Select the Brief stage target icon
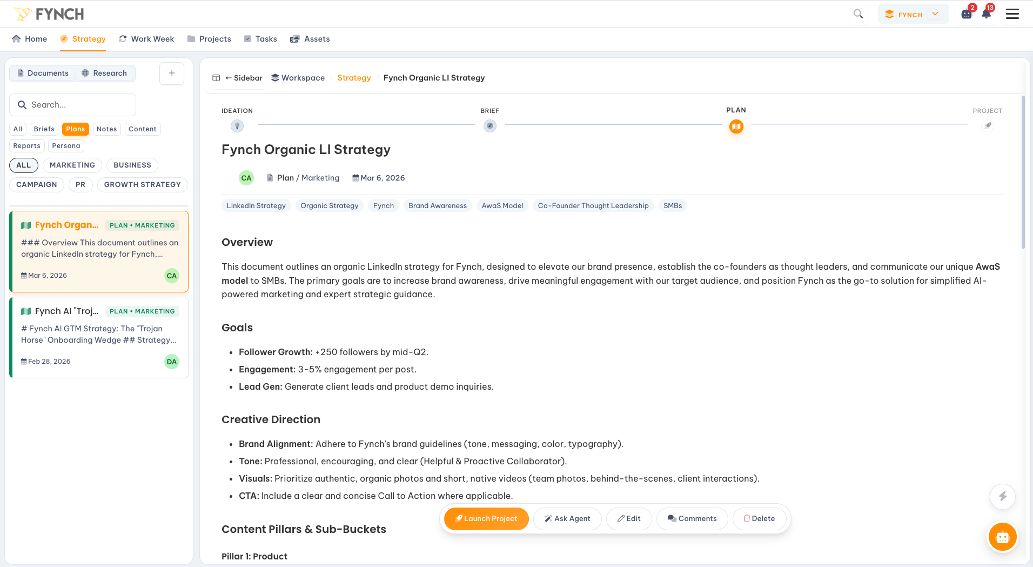The width and height of the screenshot is (1033, 567). click(489, 126)
